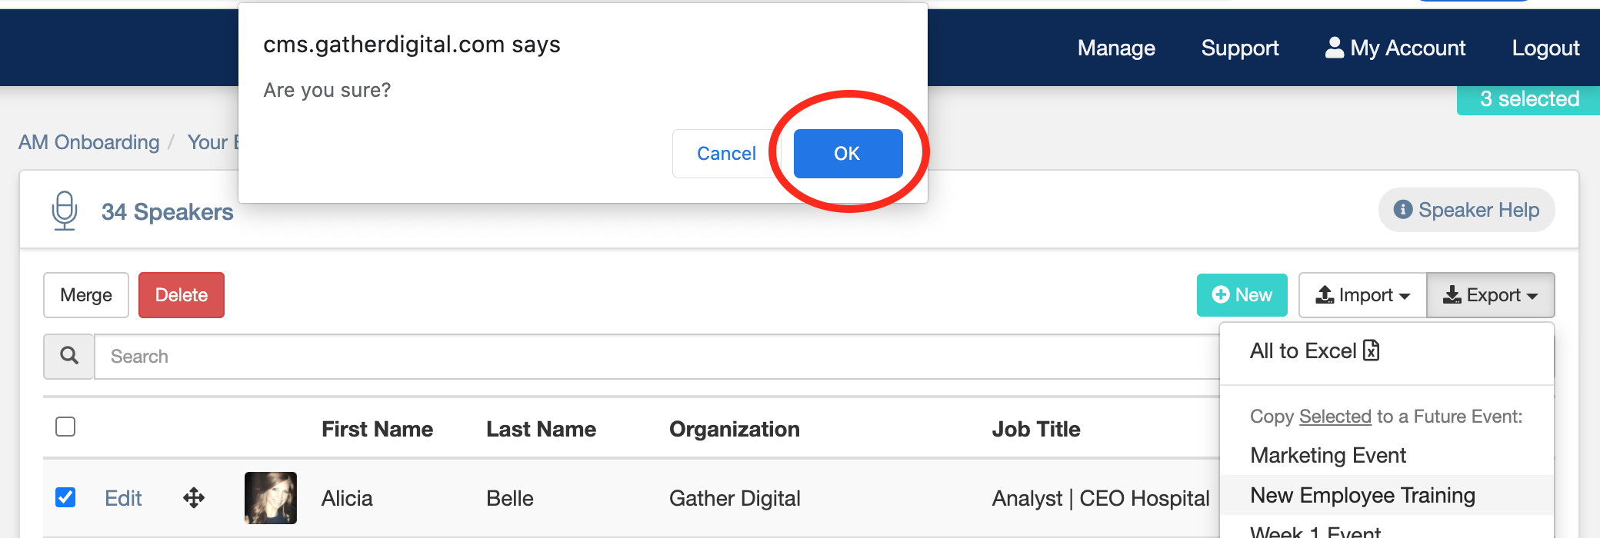
Task: Open the Import dropdown
Action: (x=1362, y=295)
